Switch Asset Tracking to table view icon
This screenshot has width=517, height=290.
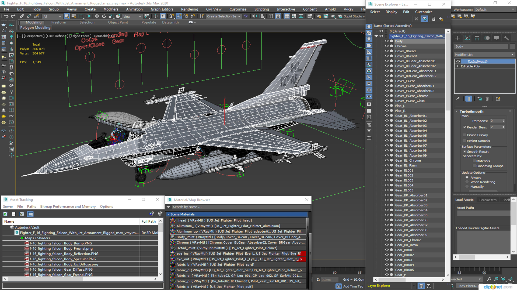point(30,214)
